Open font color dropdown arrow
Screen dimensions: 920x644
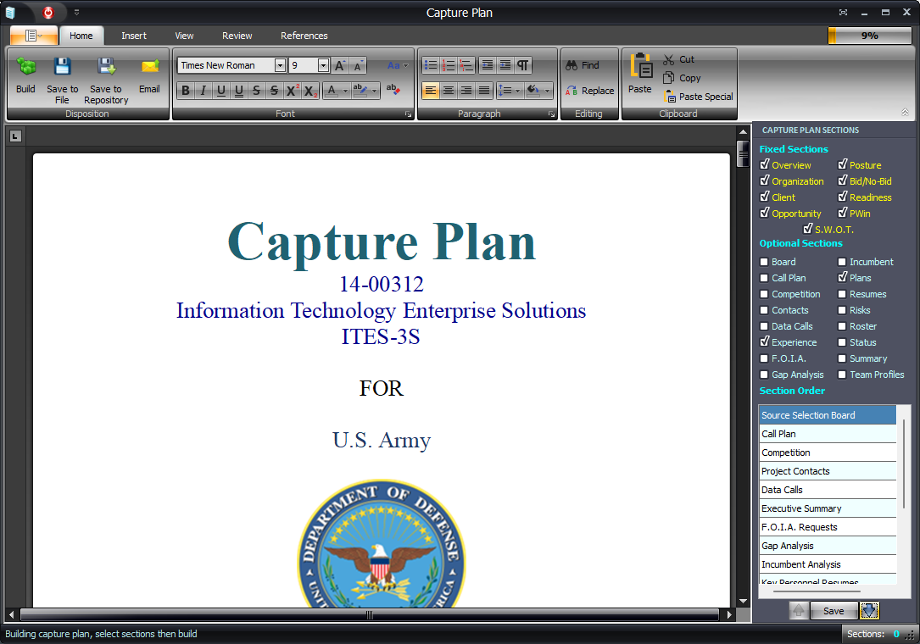coord(345,91)
